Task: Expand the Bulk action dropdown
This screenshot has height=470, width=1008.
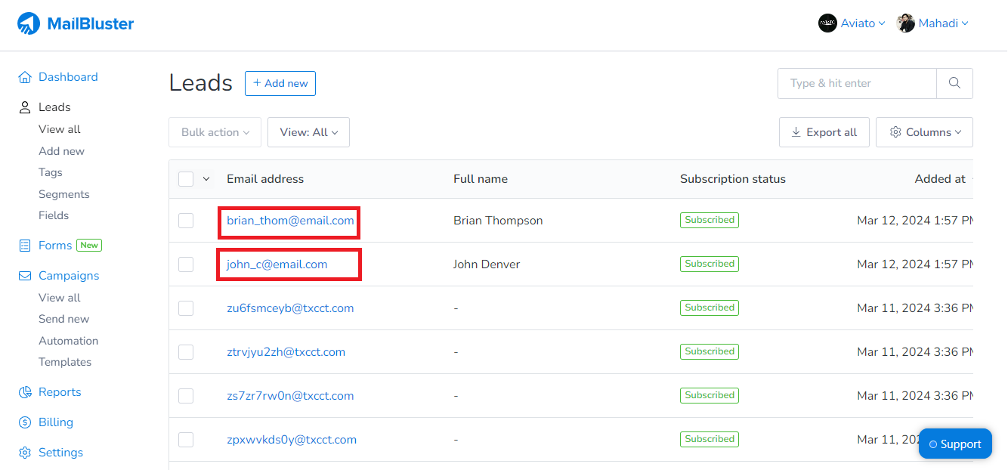Action: point(215,132)
